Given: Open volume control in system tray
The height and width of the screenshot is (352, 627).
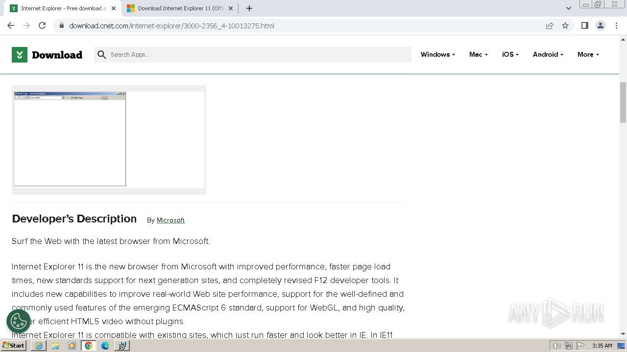Looking at the screenshot, I should click(x=557, y=346).
